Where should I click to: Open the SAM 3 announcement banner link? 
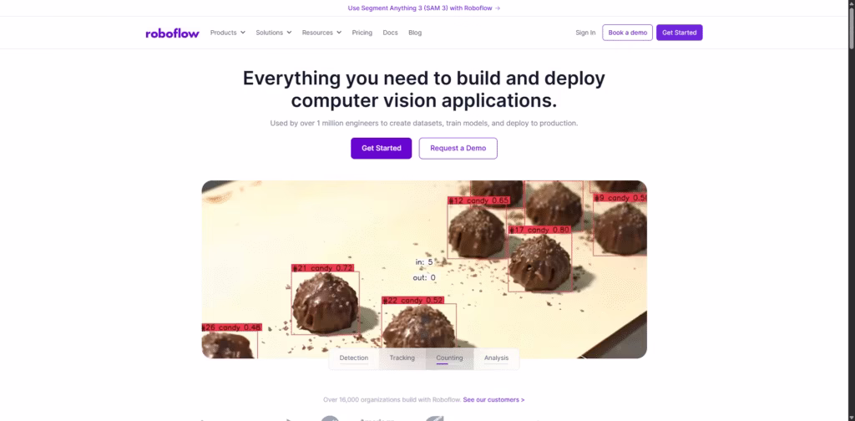pos(423,8)
